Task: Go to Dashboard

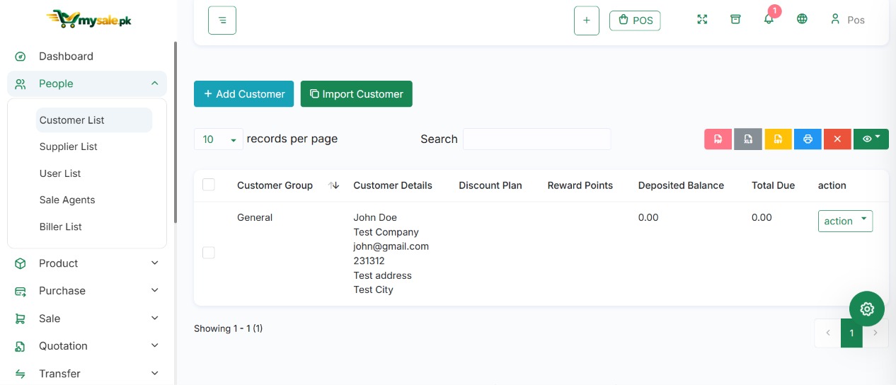Action: click(66, 56)
